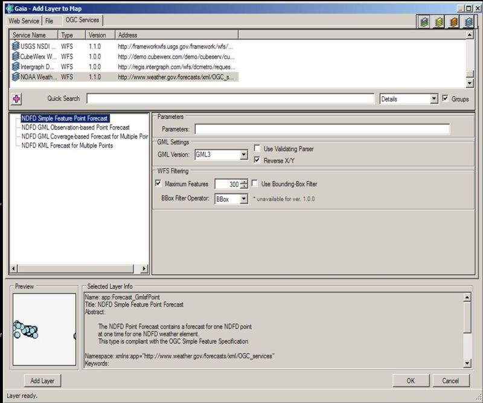The width and height of the screenshot is (483, 403).
Task: Click service list scrollbar up arrow
Action: coord(469,35)
